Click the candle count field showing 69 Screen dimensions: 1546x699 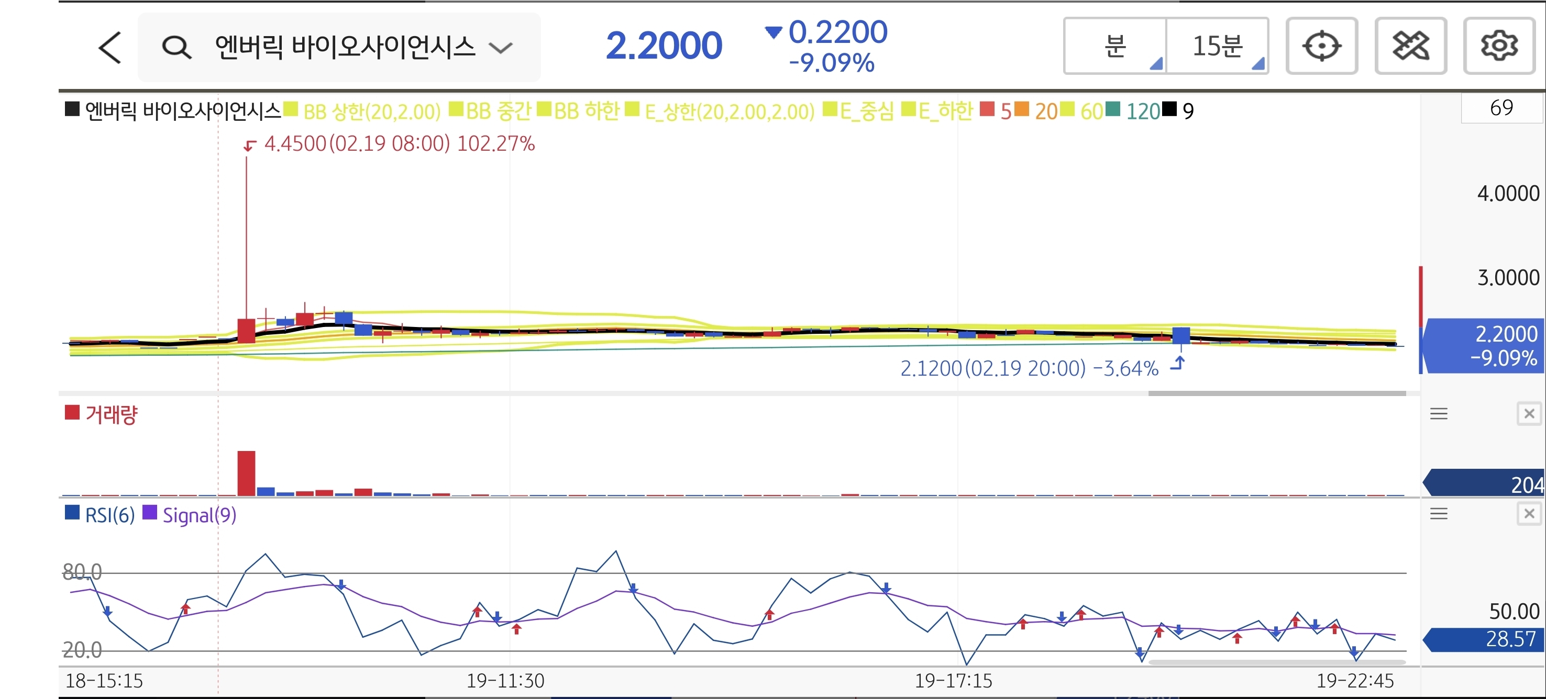point(1501,108)
